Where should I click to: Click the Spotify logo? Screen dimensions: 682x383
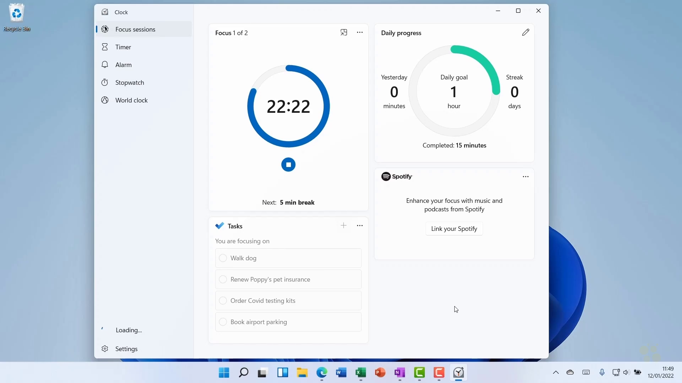point(397,176)
